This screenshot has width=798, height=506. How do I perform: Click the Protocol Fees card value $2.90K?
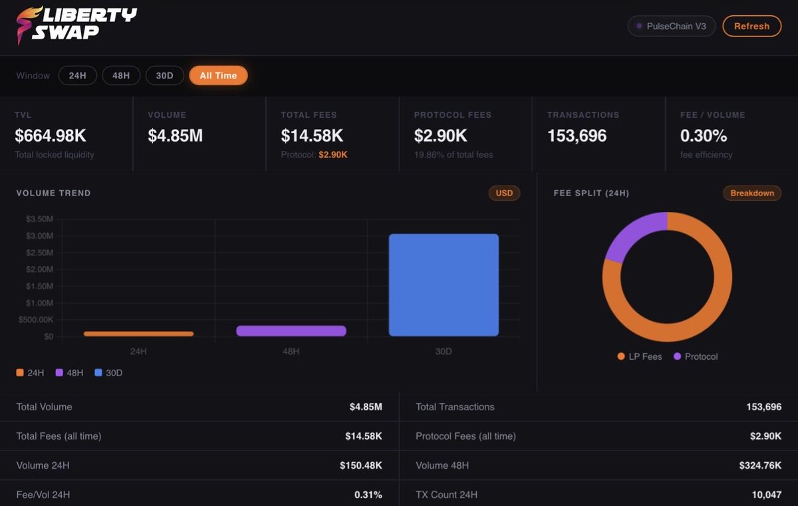(x=441, y=136)
